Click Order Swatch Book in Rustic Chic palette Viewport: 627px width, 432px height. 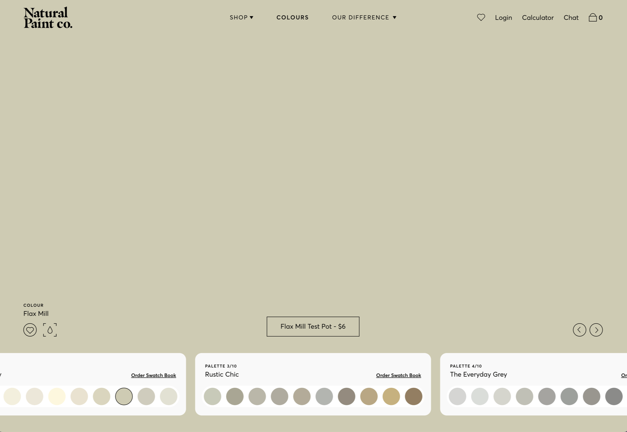pyautogui.click(x=398, y=375)
